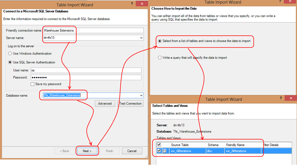Select the Use Windows Authentication option
297x165 pixels.
(10, 53)
